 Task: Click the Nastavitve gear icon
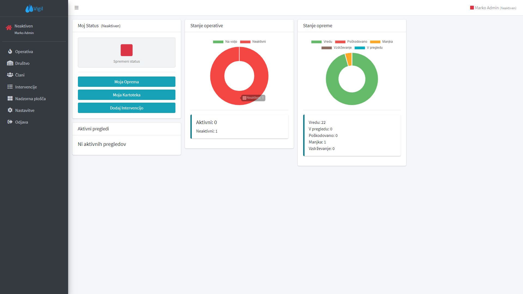(x=10, y=110)
